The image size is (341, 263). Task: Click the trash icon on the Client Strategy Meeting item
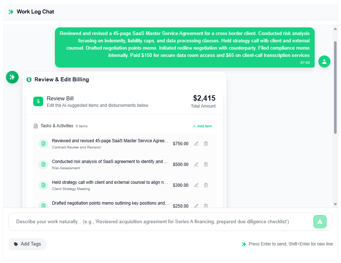(206, 185)
